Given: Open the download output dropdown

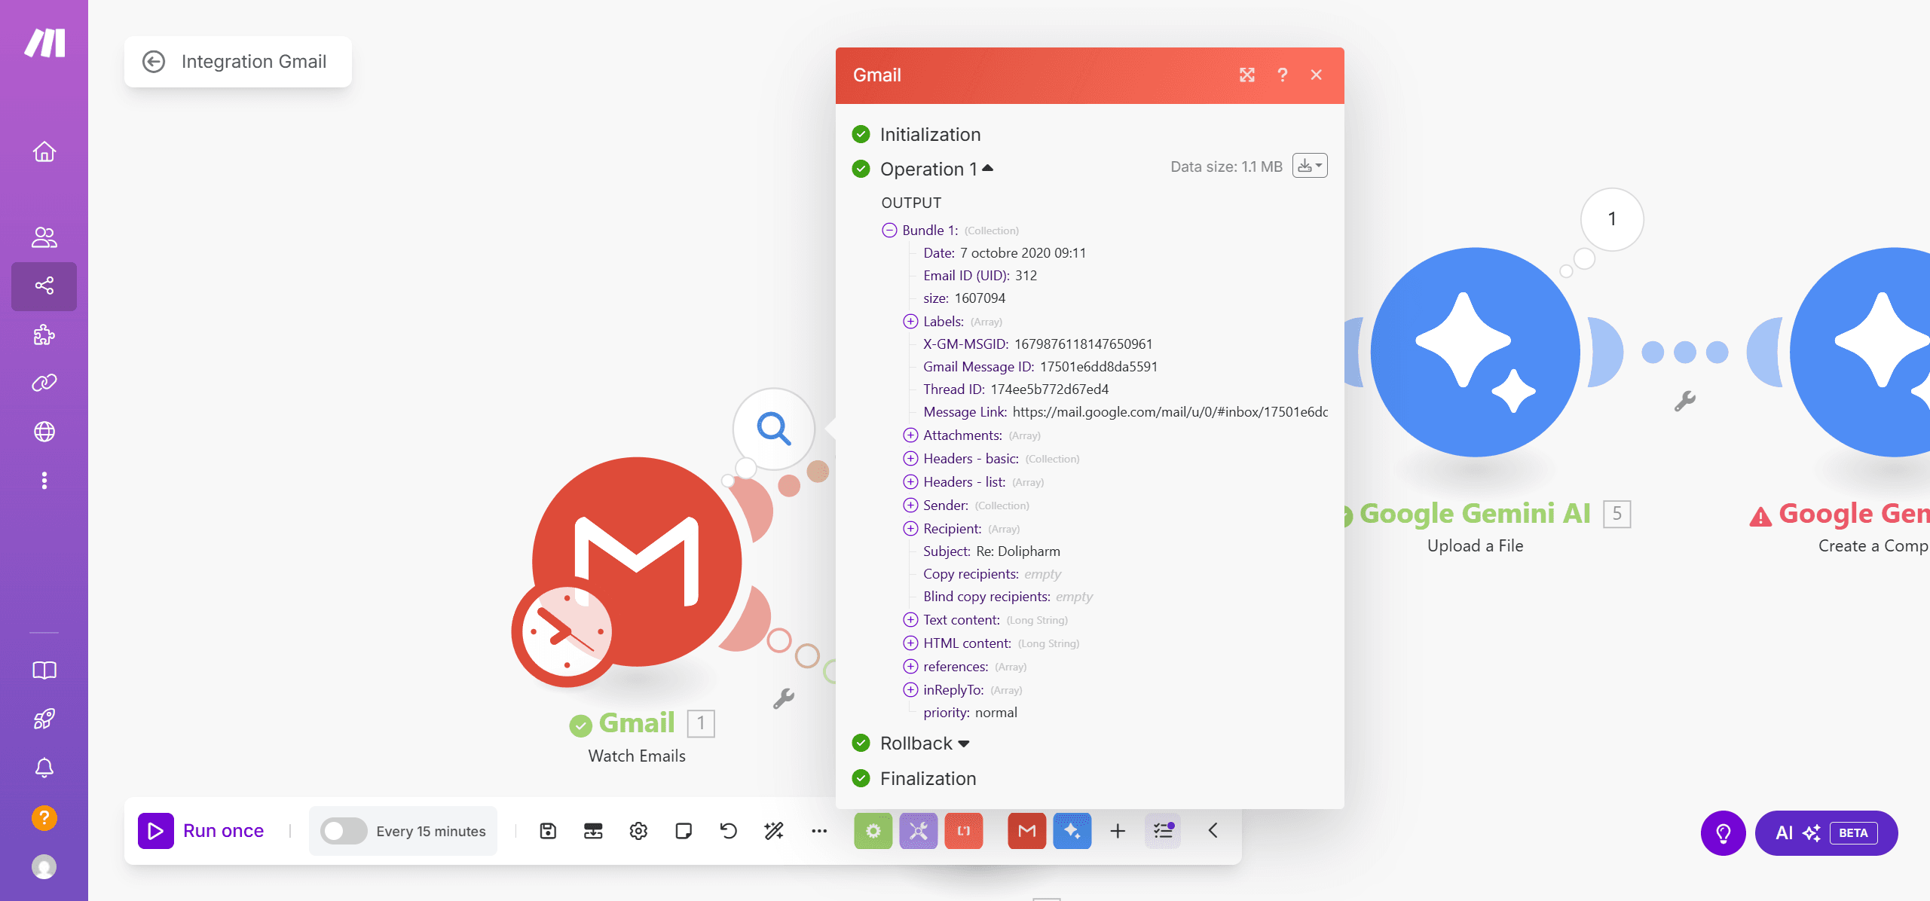Looking at the screenshot, I should coord(1310,166).
